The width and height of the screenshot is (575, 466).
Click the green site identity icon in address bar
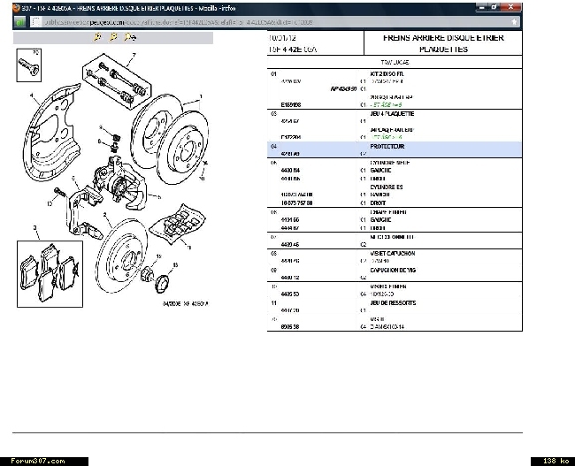[x=19, y=21]
